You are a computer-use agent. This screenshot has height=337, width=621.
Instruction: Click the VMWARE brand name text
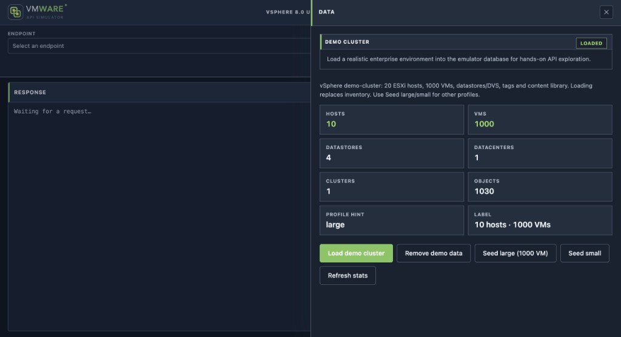(45, 8)
